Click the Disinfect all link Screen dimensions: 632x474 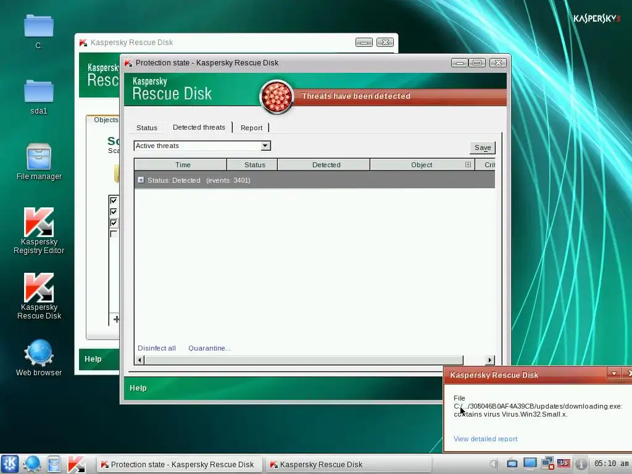156,348
